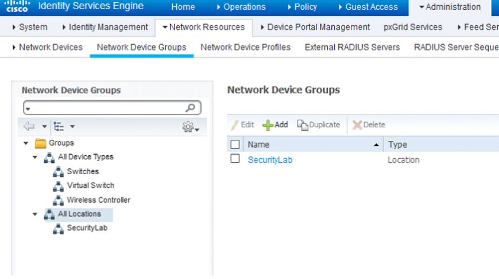Open External RADIUS Servers tab
This screenshot has width=499, height=279.
coord(352,48)
